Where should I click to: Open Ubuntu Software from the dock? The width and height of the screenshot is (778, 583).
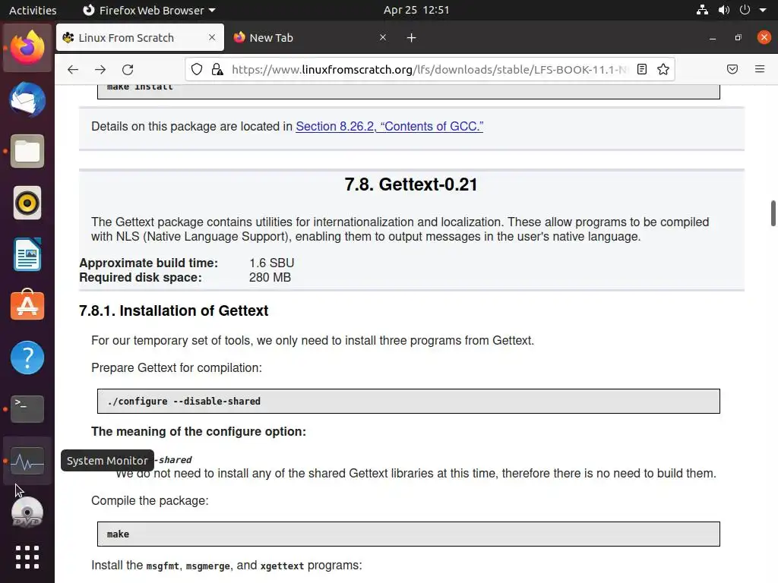[27, 305]
